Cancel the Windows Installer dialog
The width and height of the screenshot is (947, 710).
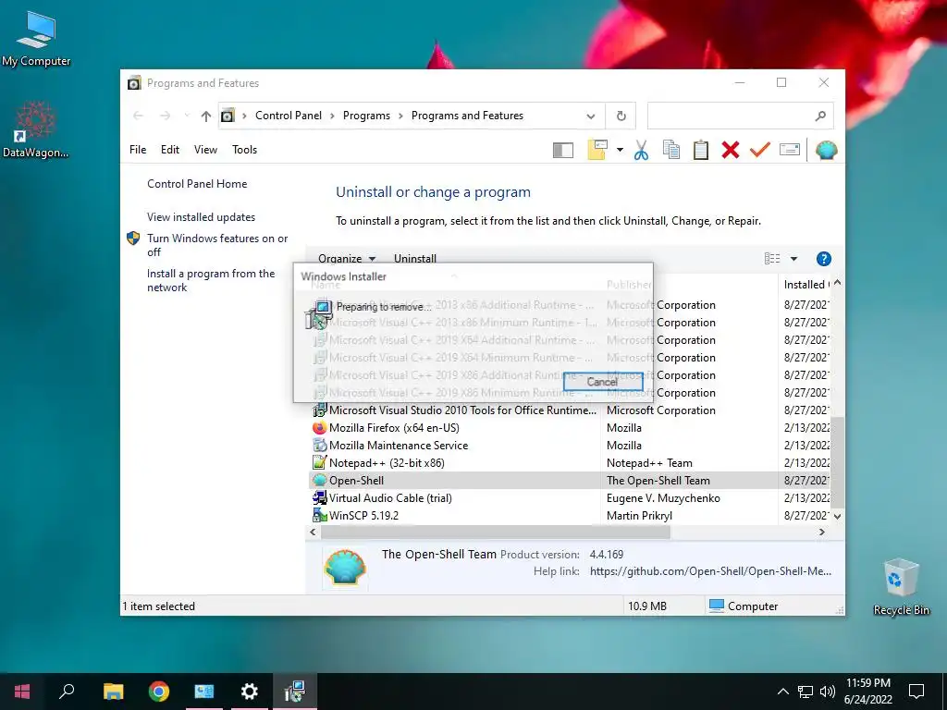tap(603, 382)
